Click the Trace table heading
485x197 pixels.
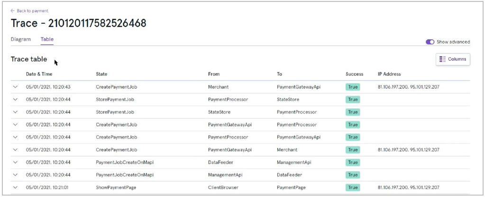coord(29,59)
